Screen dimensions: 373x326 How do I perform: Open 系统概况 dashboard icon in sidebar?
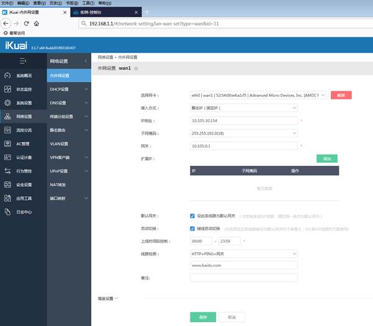click(8, 75)
